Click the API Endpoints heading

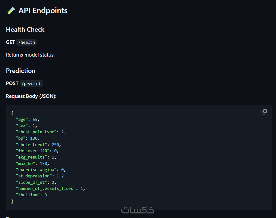(43, 11)
